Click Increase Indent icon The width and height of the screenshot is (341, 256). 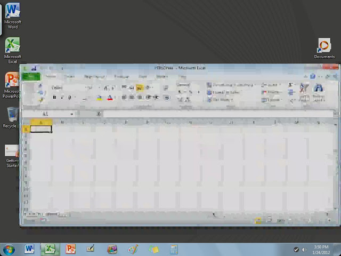point(156,97)
